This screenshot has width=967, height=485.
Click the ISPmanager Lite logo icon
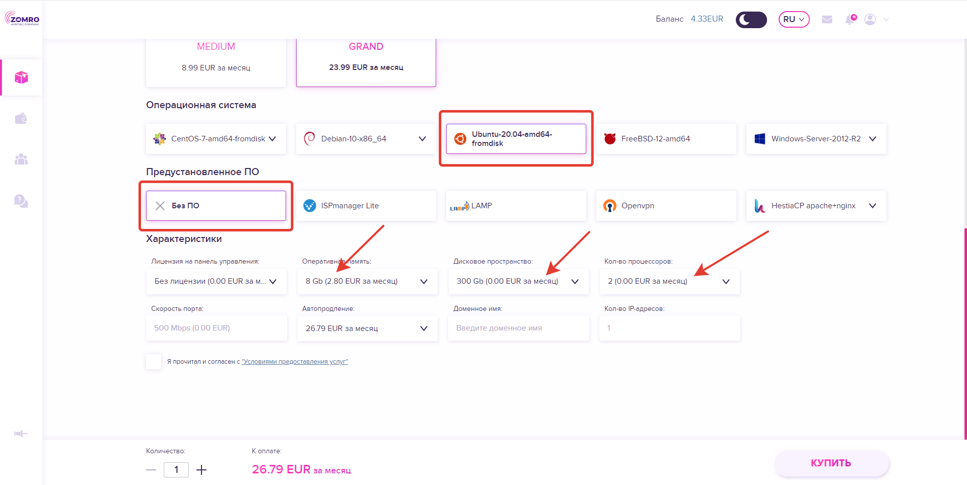point(310,206)
